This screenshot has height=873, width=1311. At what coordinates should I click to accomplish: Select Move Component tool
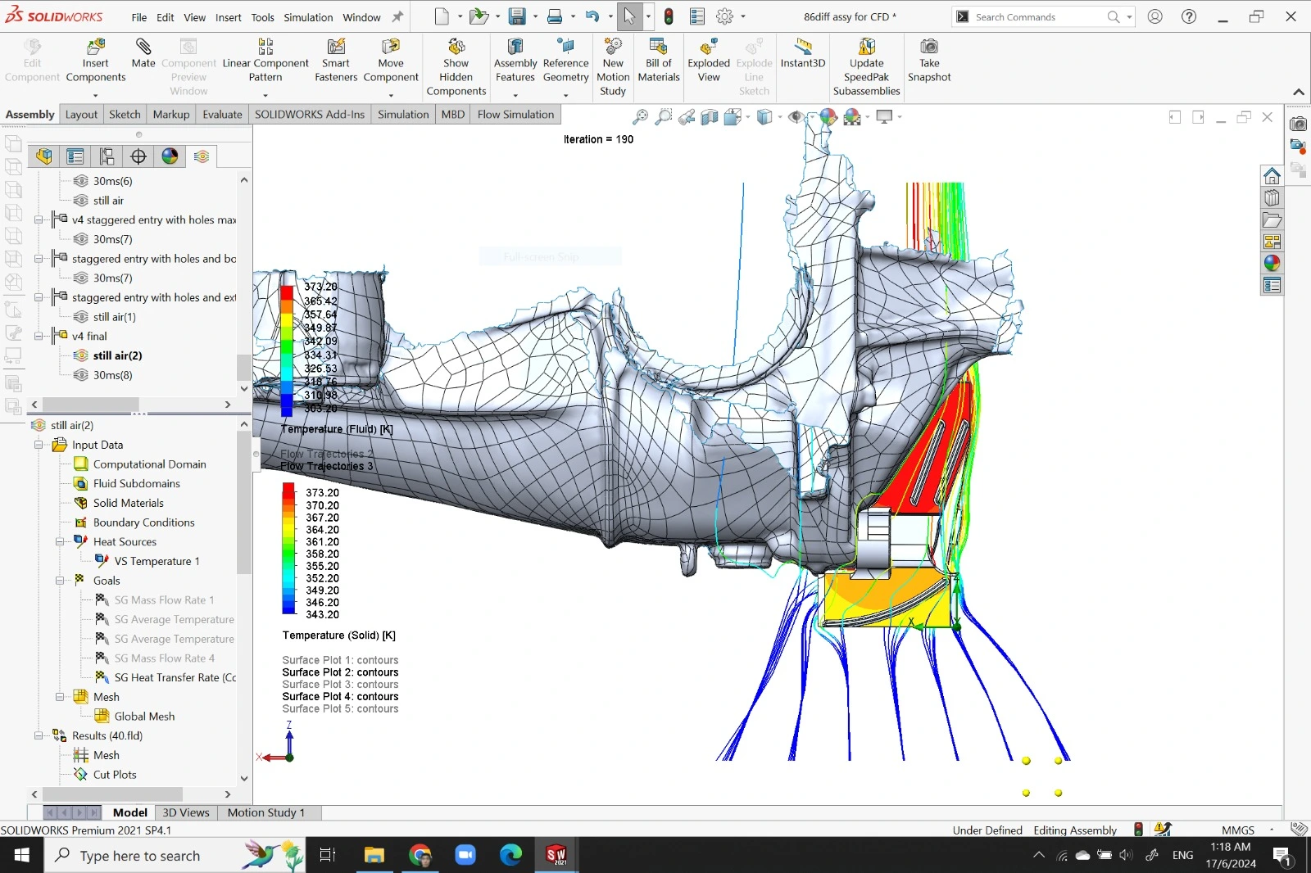[391, 61]
